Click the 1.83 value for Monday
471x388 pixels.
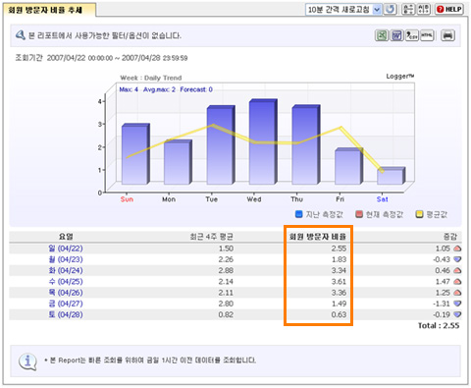click(x=339, y=259)
